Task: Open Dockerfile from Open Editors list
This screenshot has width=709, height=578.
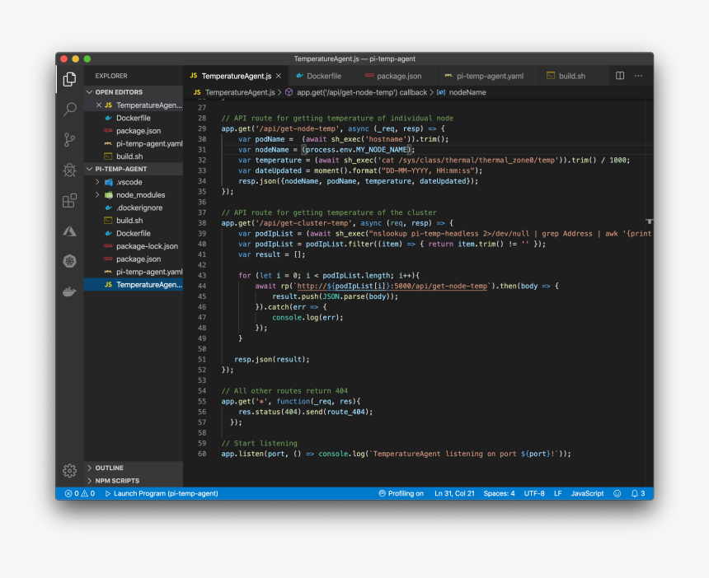Action: tap(134, 118)
